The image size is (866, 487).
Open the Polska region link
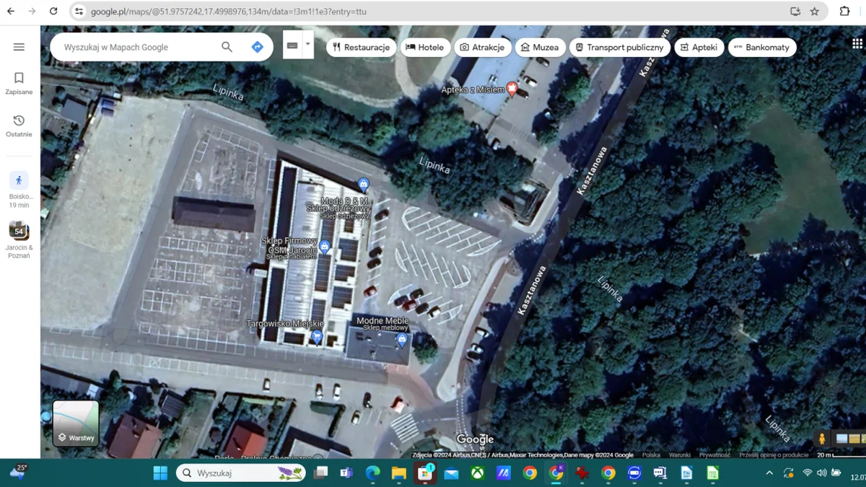(651, 455)
